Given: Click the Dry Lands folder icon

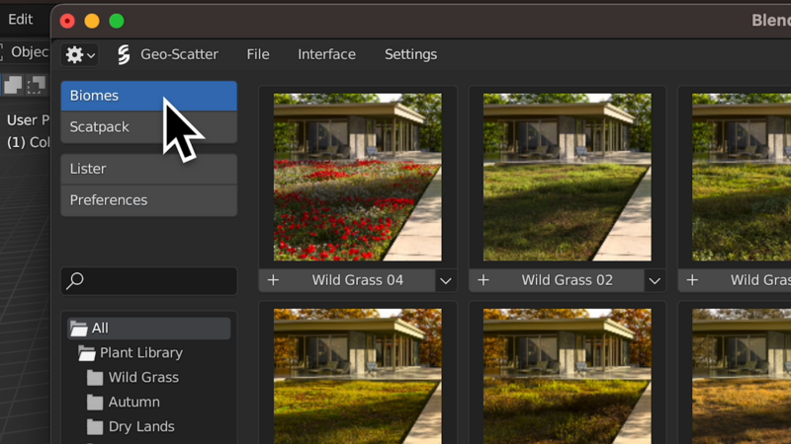Looking at the screenshot, I should [x=95, y=427].
